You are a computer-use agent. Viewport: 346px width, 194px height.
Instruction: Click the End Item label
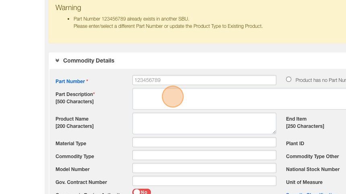click(296, 119)
